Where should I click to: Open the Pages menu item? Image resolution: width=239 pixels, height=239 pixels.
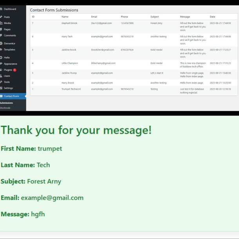pyautogui.click(x=7, y=29)
